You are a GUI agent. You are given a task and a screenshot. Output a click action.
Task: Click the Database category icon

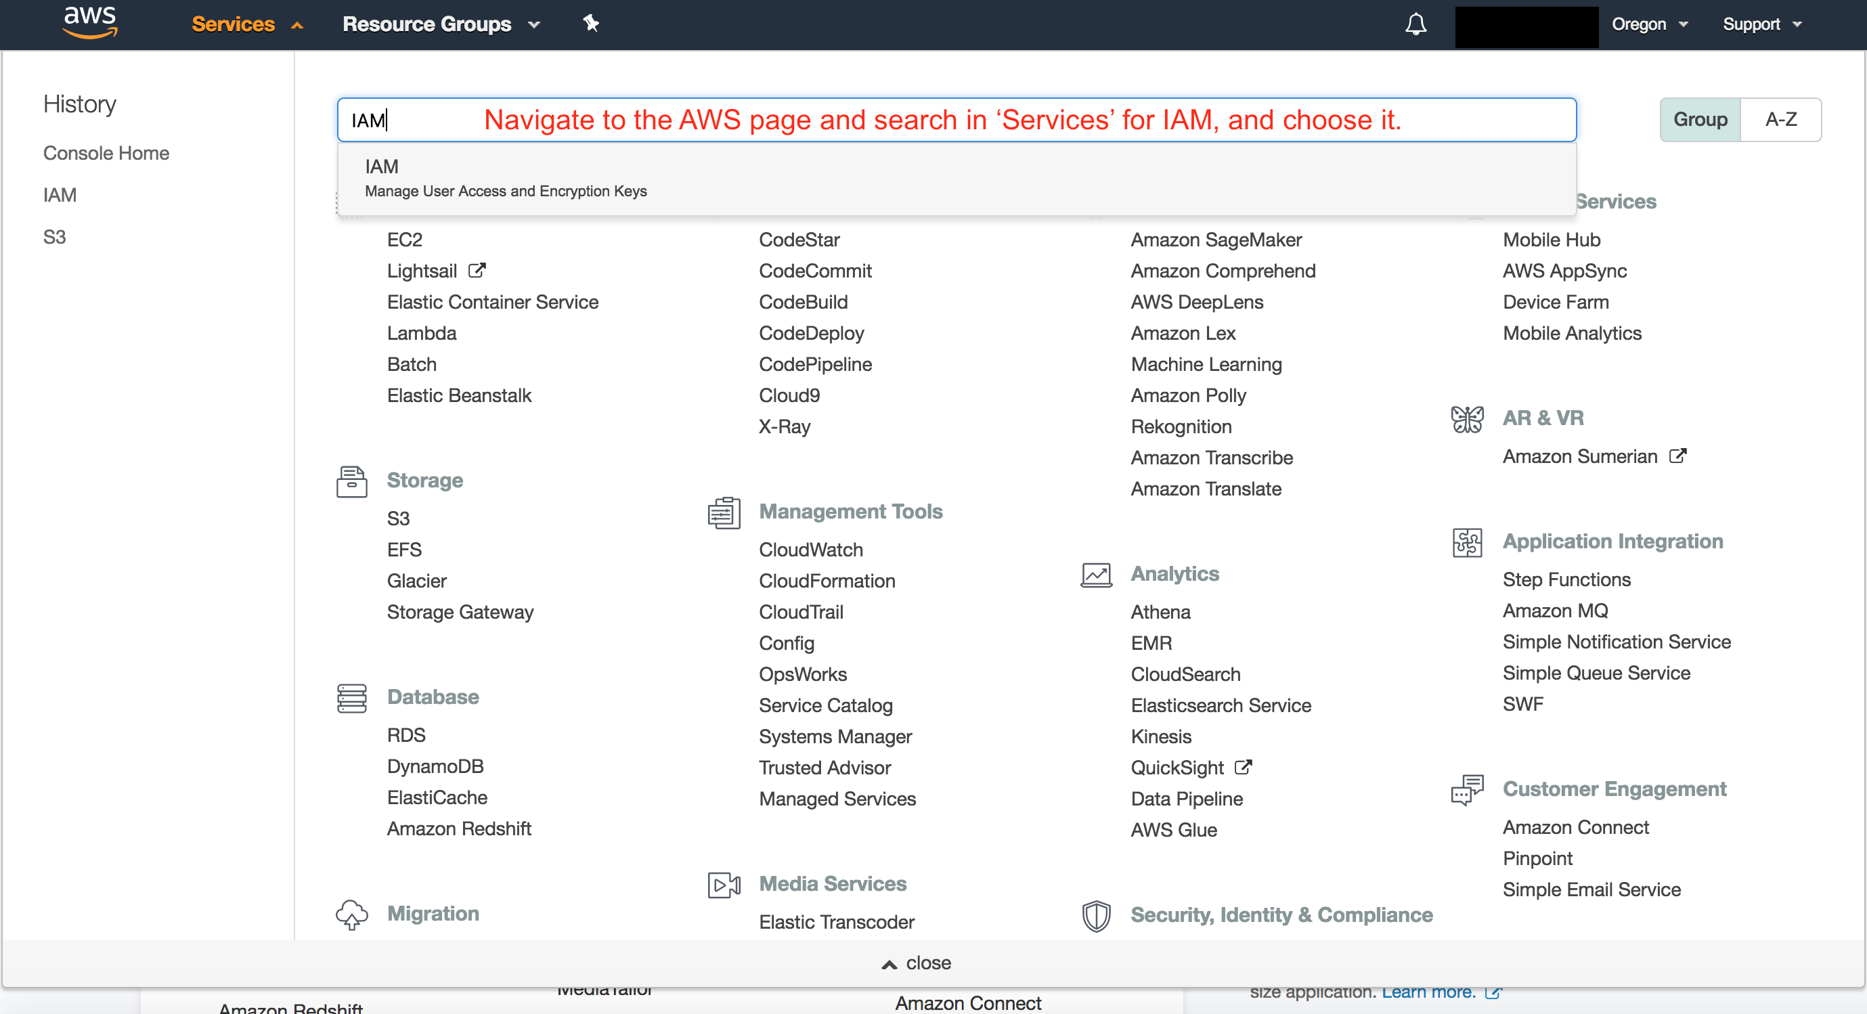(x=351, y=697)
